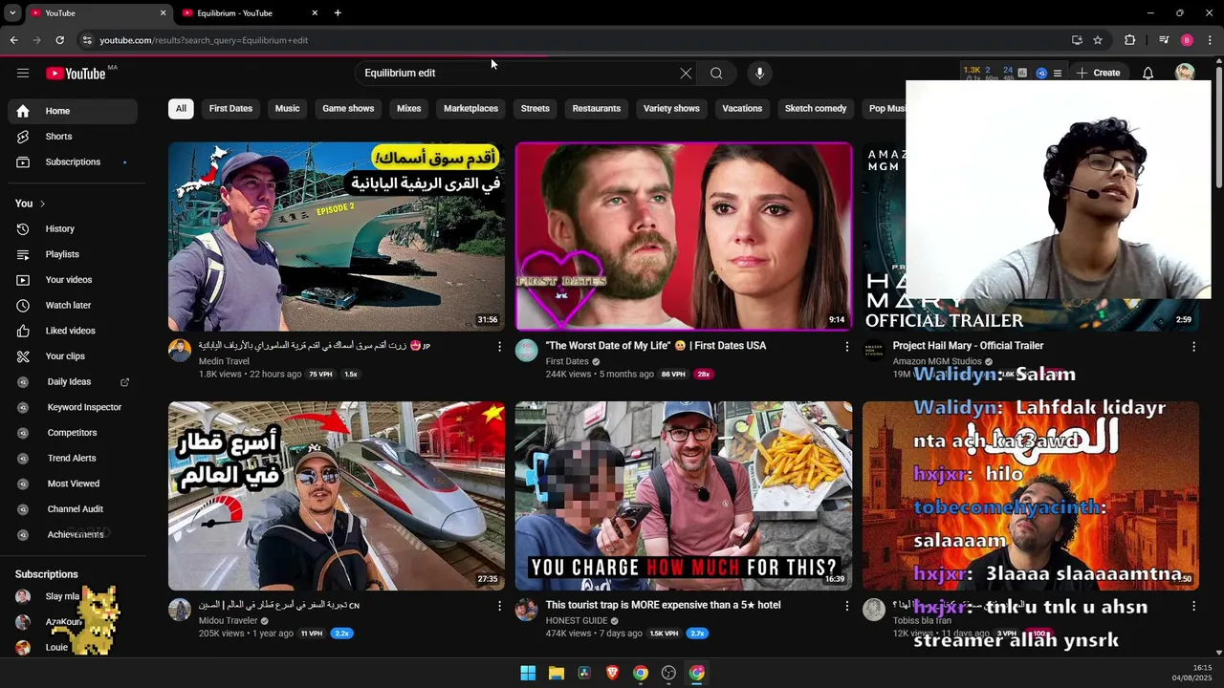Screen dimensions: 1224x688
Task: Bookmark this page with the star
Action: 1098,40
